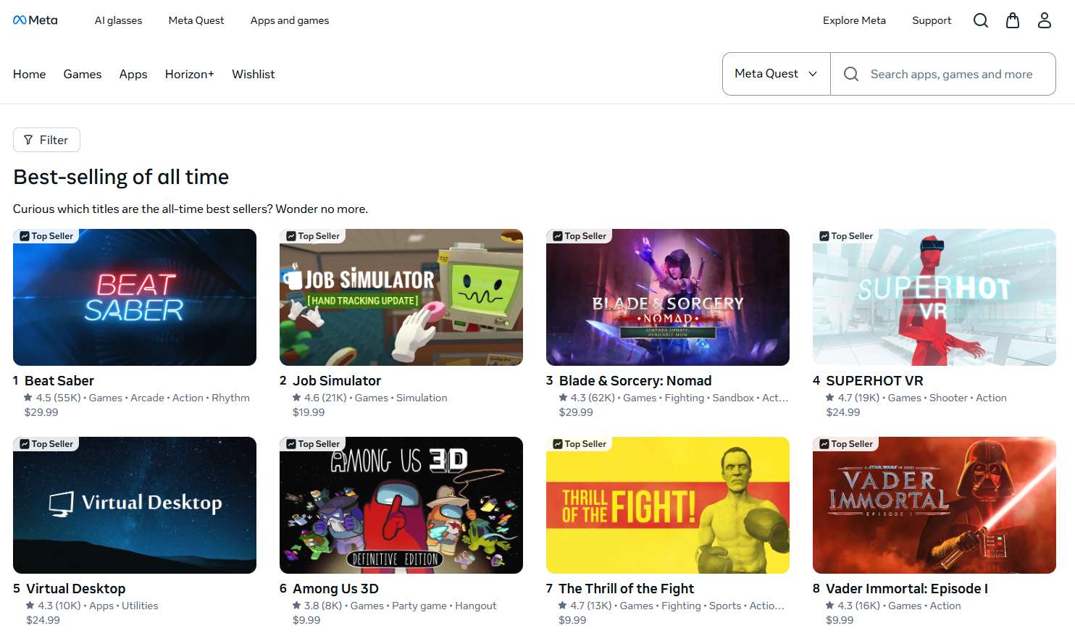Click the $9.99 price under Vader Immortal: Episode I

point(840,620)
